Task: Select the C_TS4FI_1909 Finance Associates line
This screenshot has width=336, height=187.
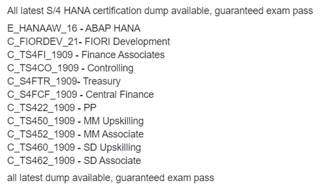Action: click(x=86, y=55)
